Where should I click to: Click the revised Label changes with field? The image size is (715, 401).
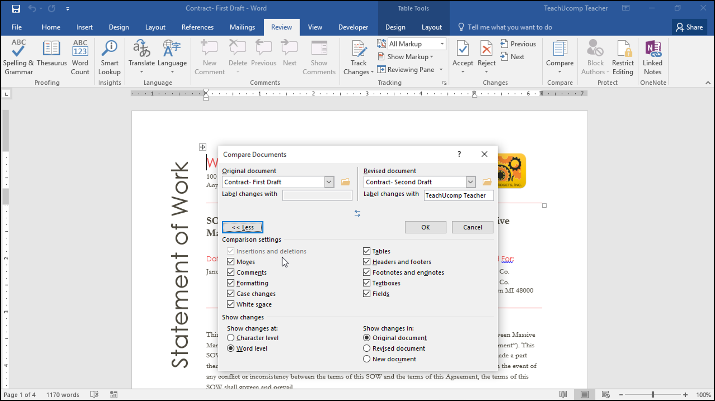[459, 195]
